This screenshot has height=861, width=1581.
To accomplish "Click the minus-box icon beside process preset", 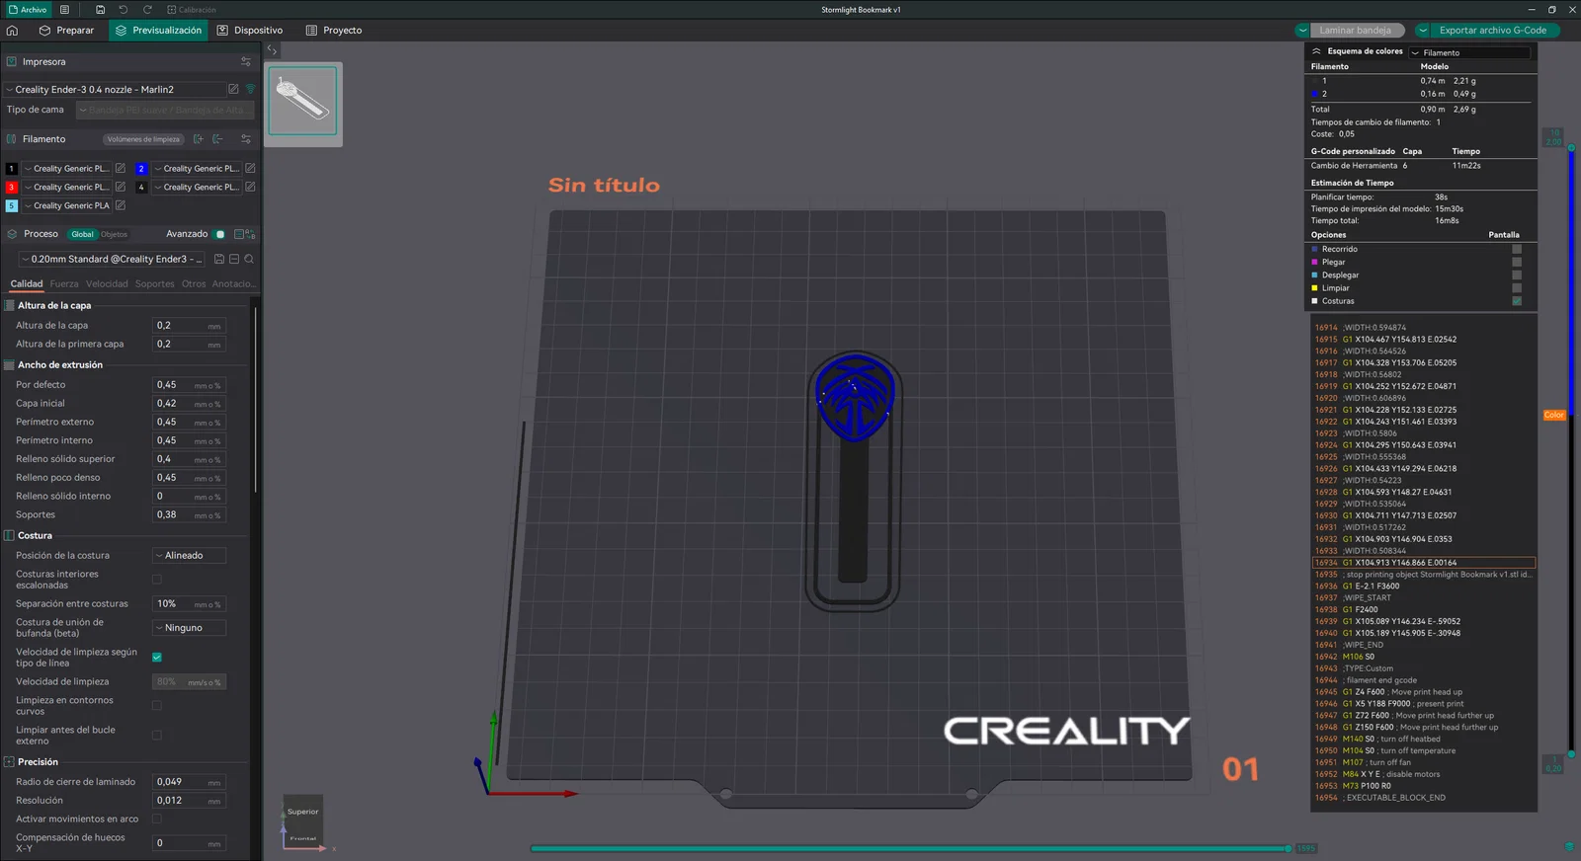I will (x=234, y=259).
